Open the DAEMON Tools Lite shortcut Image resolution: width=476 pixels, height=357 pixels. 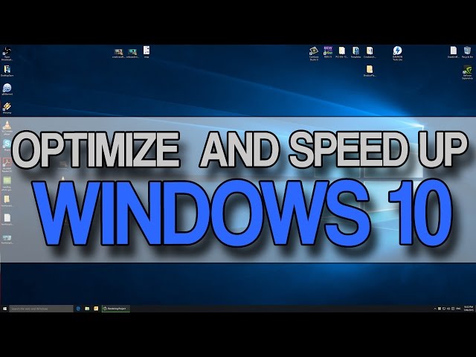[397, 54]
